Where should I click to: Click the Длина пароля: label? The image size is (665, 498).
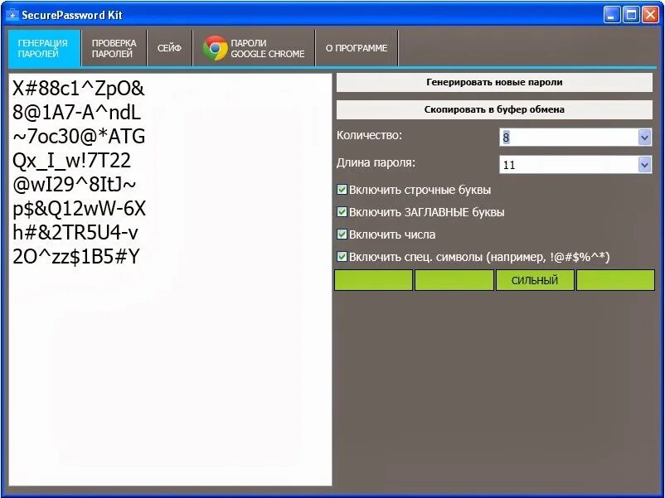tap(376, 162)
